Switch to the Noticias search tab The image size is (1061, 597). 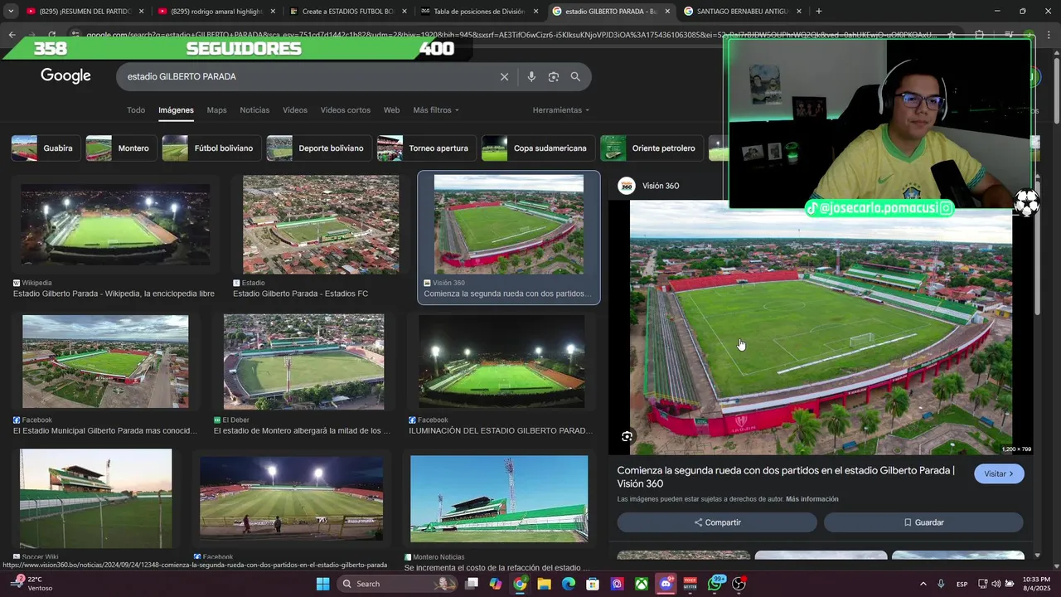point(254,110)
